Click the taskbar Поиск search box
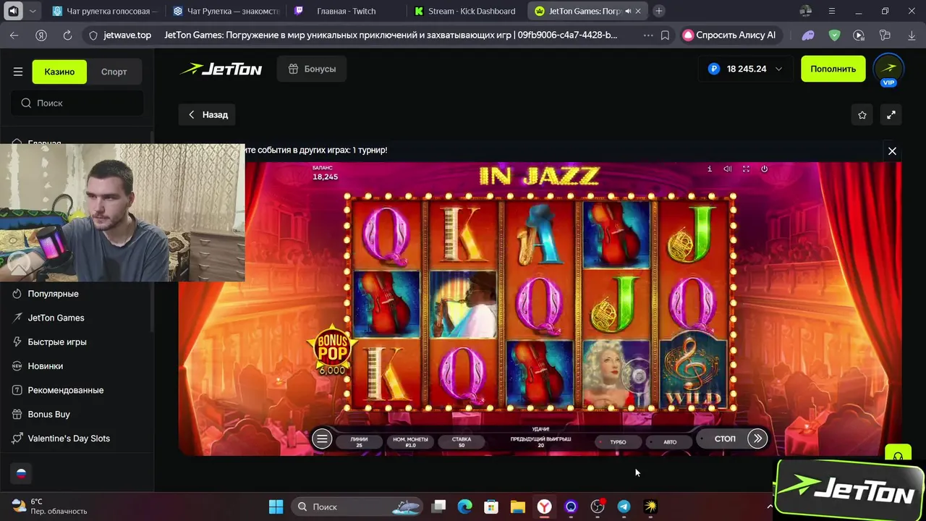This screenshot has width=926, height=521. (358, 507)
